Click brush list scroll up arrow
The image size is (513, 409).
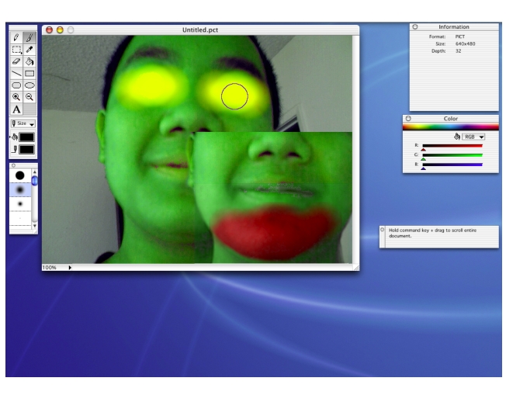point(35,172)
